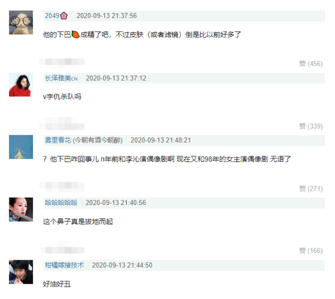The height and width of the screenshot is (299, 335).
Task: Like the comment with 赞 (166)
Action: 311,251
